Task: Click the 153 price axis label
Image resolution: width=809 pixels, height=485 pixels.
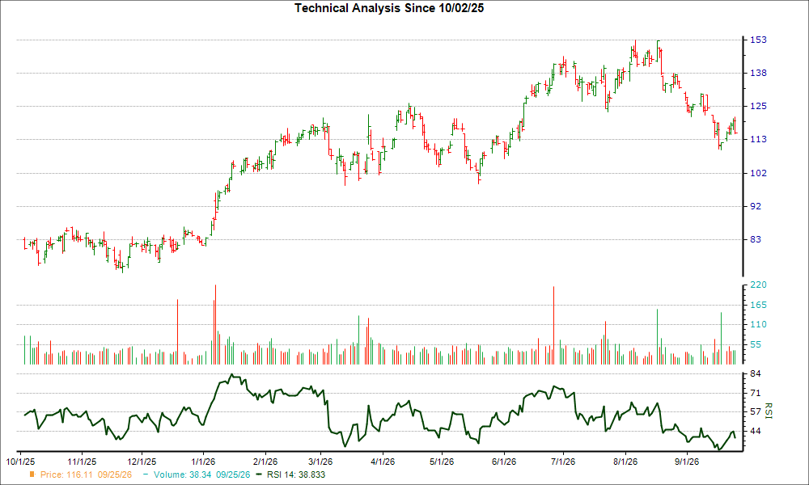Action: coord(758,40)
